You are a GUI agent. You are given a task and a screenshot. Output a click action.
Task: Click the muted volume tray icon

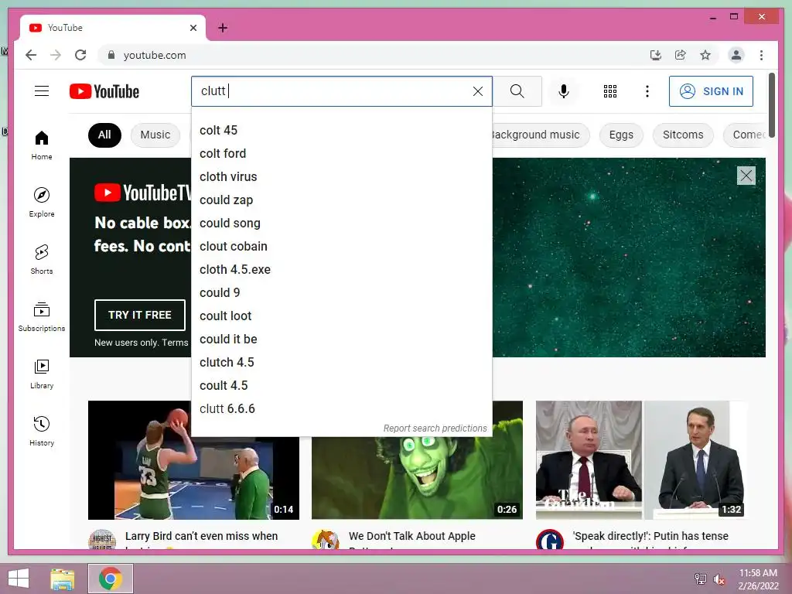[x=719, y=579]
